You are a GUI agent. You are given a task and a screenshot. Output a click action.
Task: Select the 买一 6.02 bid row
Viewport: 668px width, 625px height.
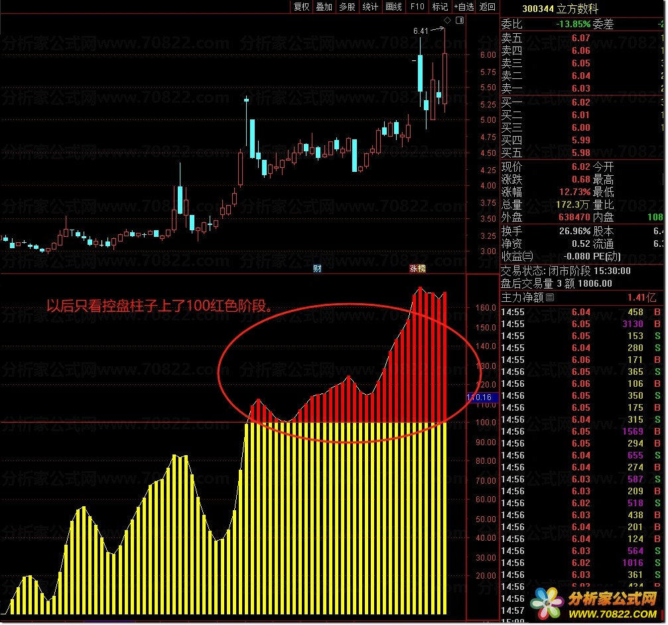pos(582,102)
